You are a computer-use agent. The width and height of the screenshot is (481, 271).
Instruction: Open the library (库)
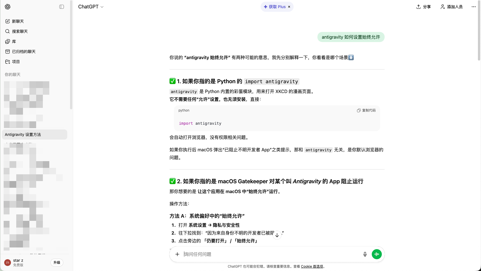point(14,41)
